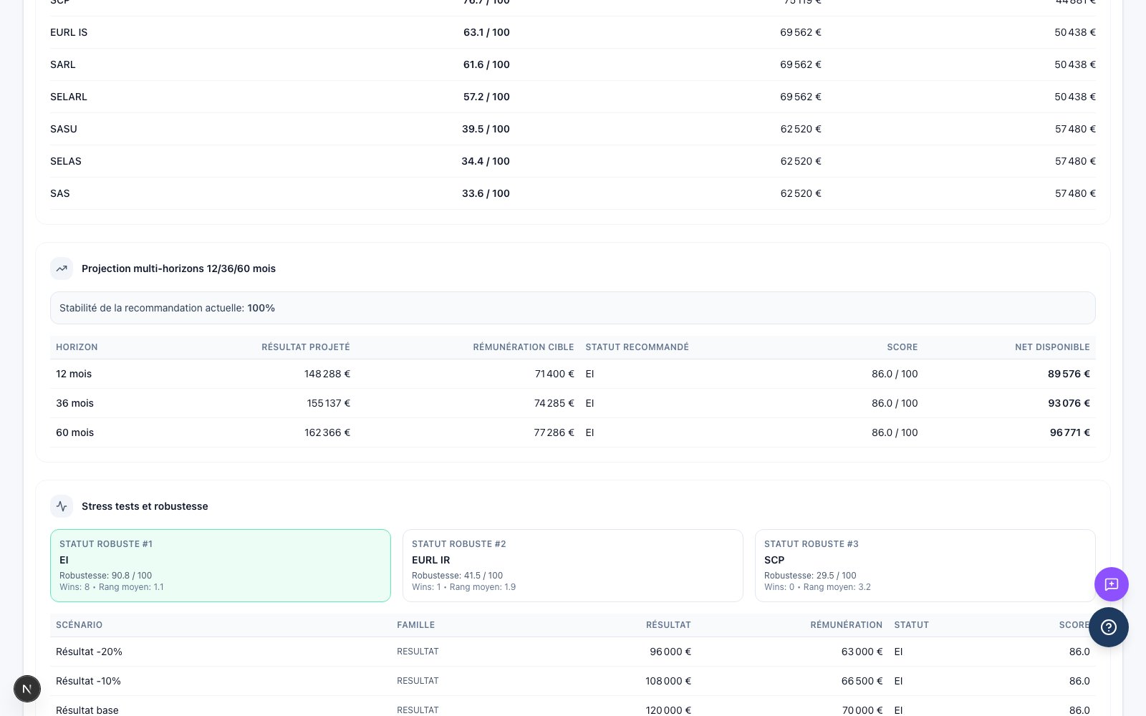Click the 63 000 € rémunération value

[862, 652]
